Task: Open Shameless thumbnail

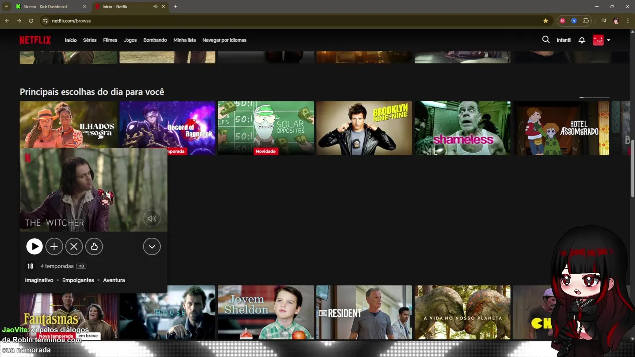Action: [x=463, y=128]
